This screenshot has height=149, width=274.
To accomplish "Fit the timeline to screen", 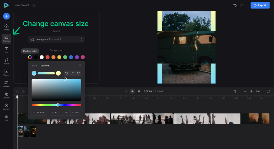I will click(x=258, y=91).
